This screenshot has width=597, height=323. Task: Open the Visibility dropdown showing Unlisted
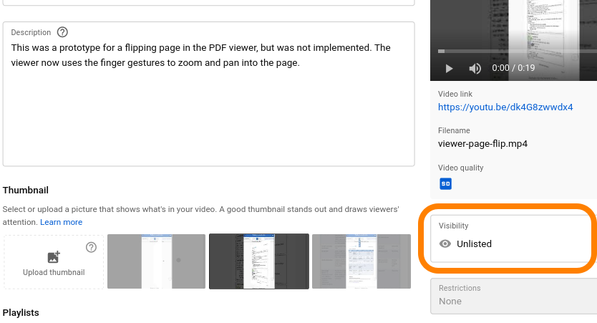(x=513, y=238)
